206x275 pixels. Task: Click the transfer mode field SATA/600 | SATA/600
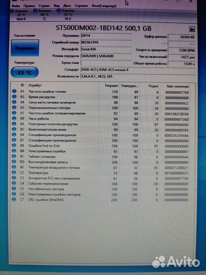coord(106,56)
